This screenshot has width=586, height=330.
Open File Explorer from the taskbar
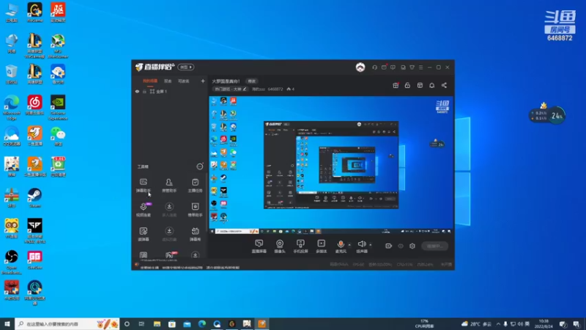point(157,324)
